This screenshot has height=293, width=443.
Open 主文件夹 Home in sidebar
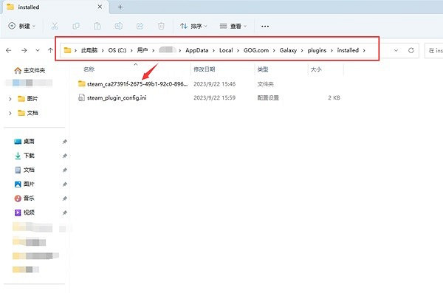(30, 70)
